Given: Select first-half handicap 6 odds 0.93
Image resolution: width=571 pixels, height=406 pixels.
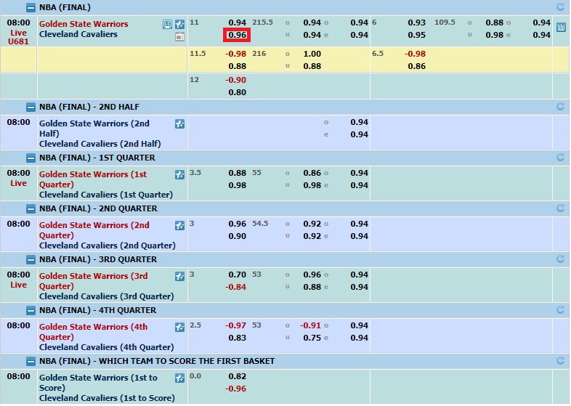Looking at the screenshot, I should pyautogui.click(x=416, y=23).
